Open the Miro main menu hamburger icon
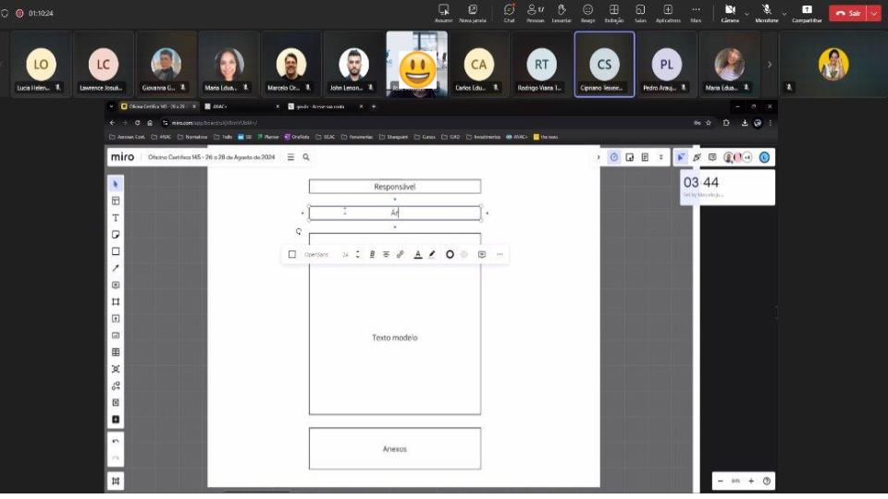This screenshot has width=888, height=499. 290,157
